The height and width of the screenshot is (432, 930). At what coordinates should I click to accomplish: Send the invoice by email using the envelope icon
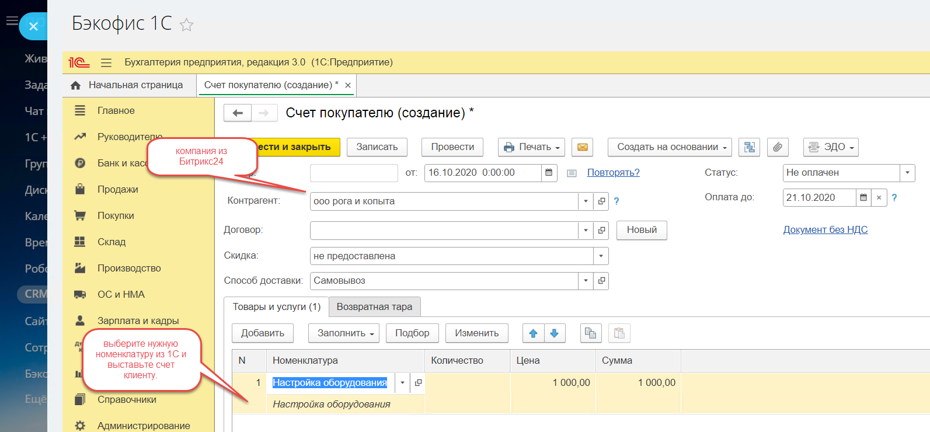pyautogui.click(x=583, y=147)
